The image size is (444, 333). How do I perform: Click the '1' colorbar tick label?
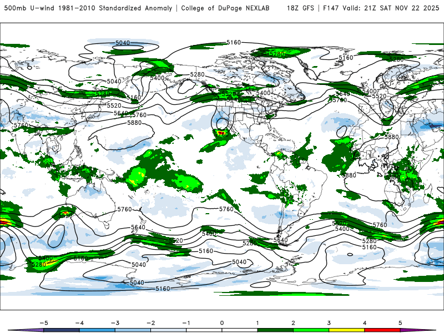pyautogui.click(x=258, y=323)
